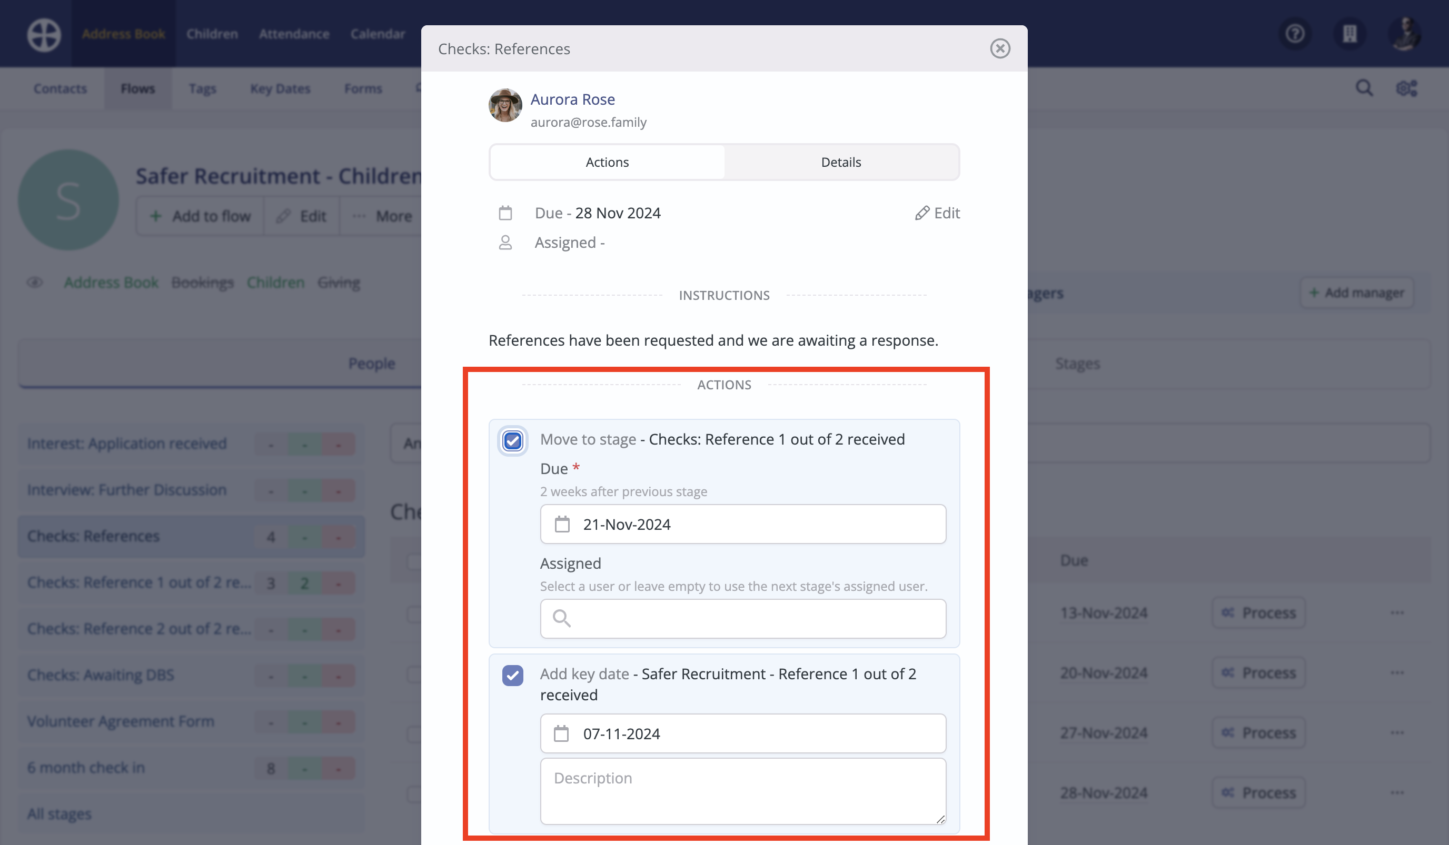Open ellipsis menu for 20-Nov-2024 row
This screenshot has height=845, width=1449.
[1397, 672]
